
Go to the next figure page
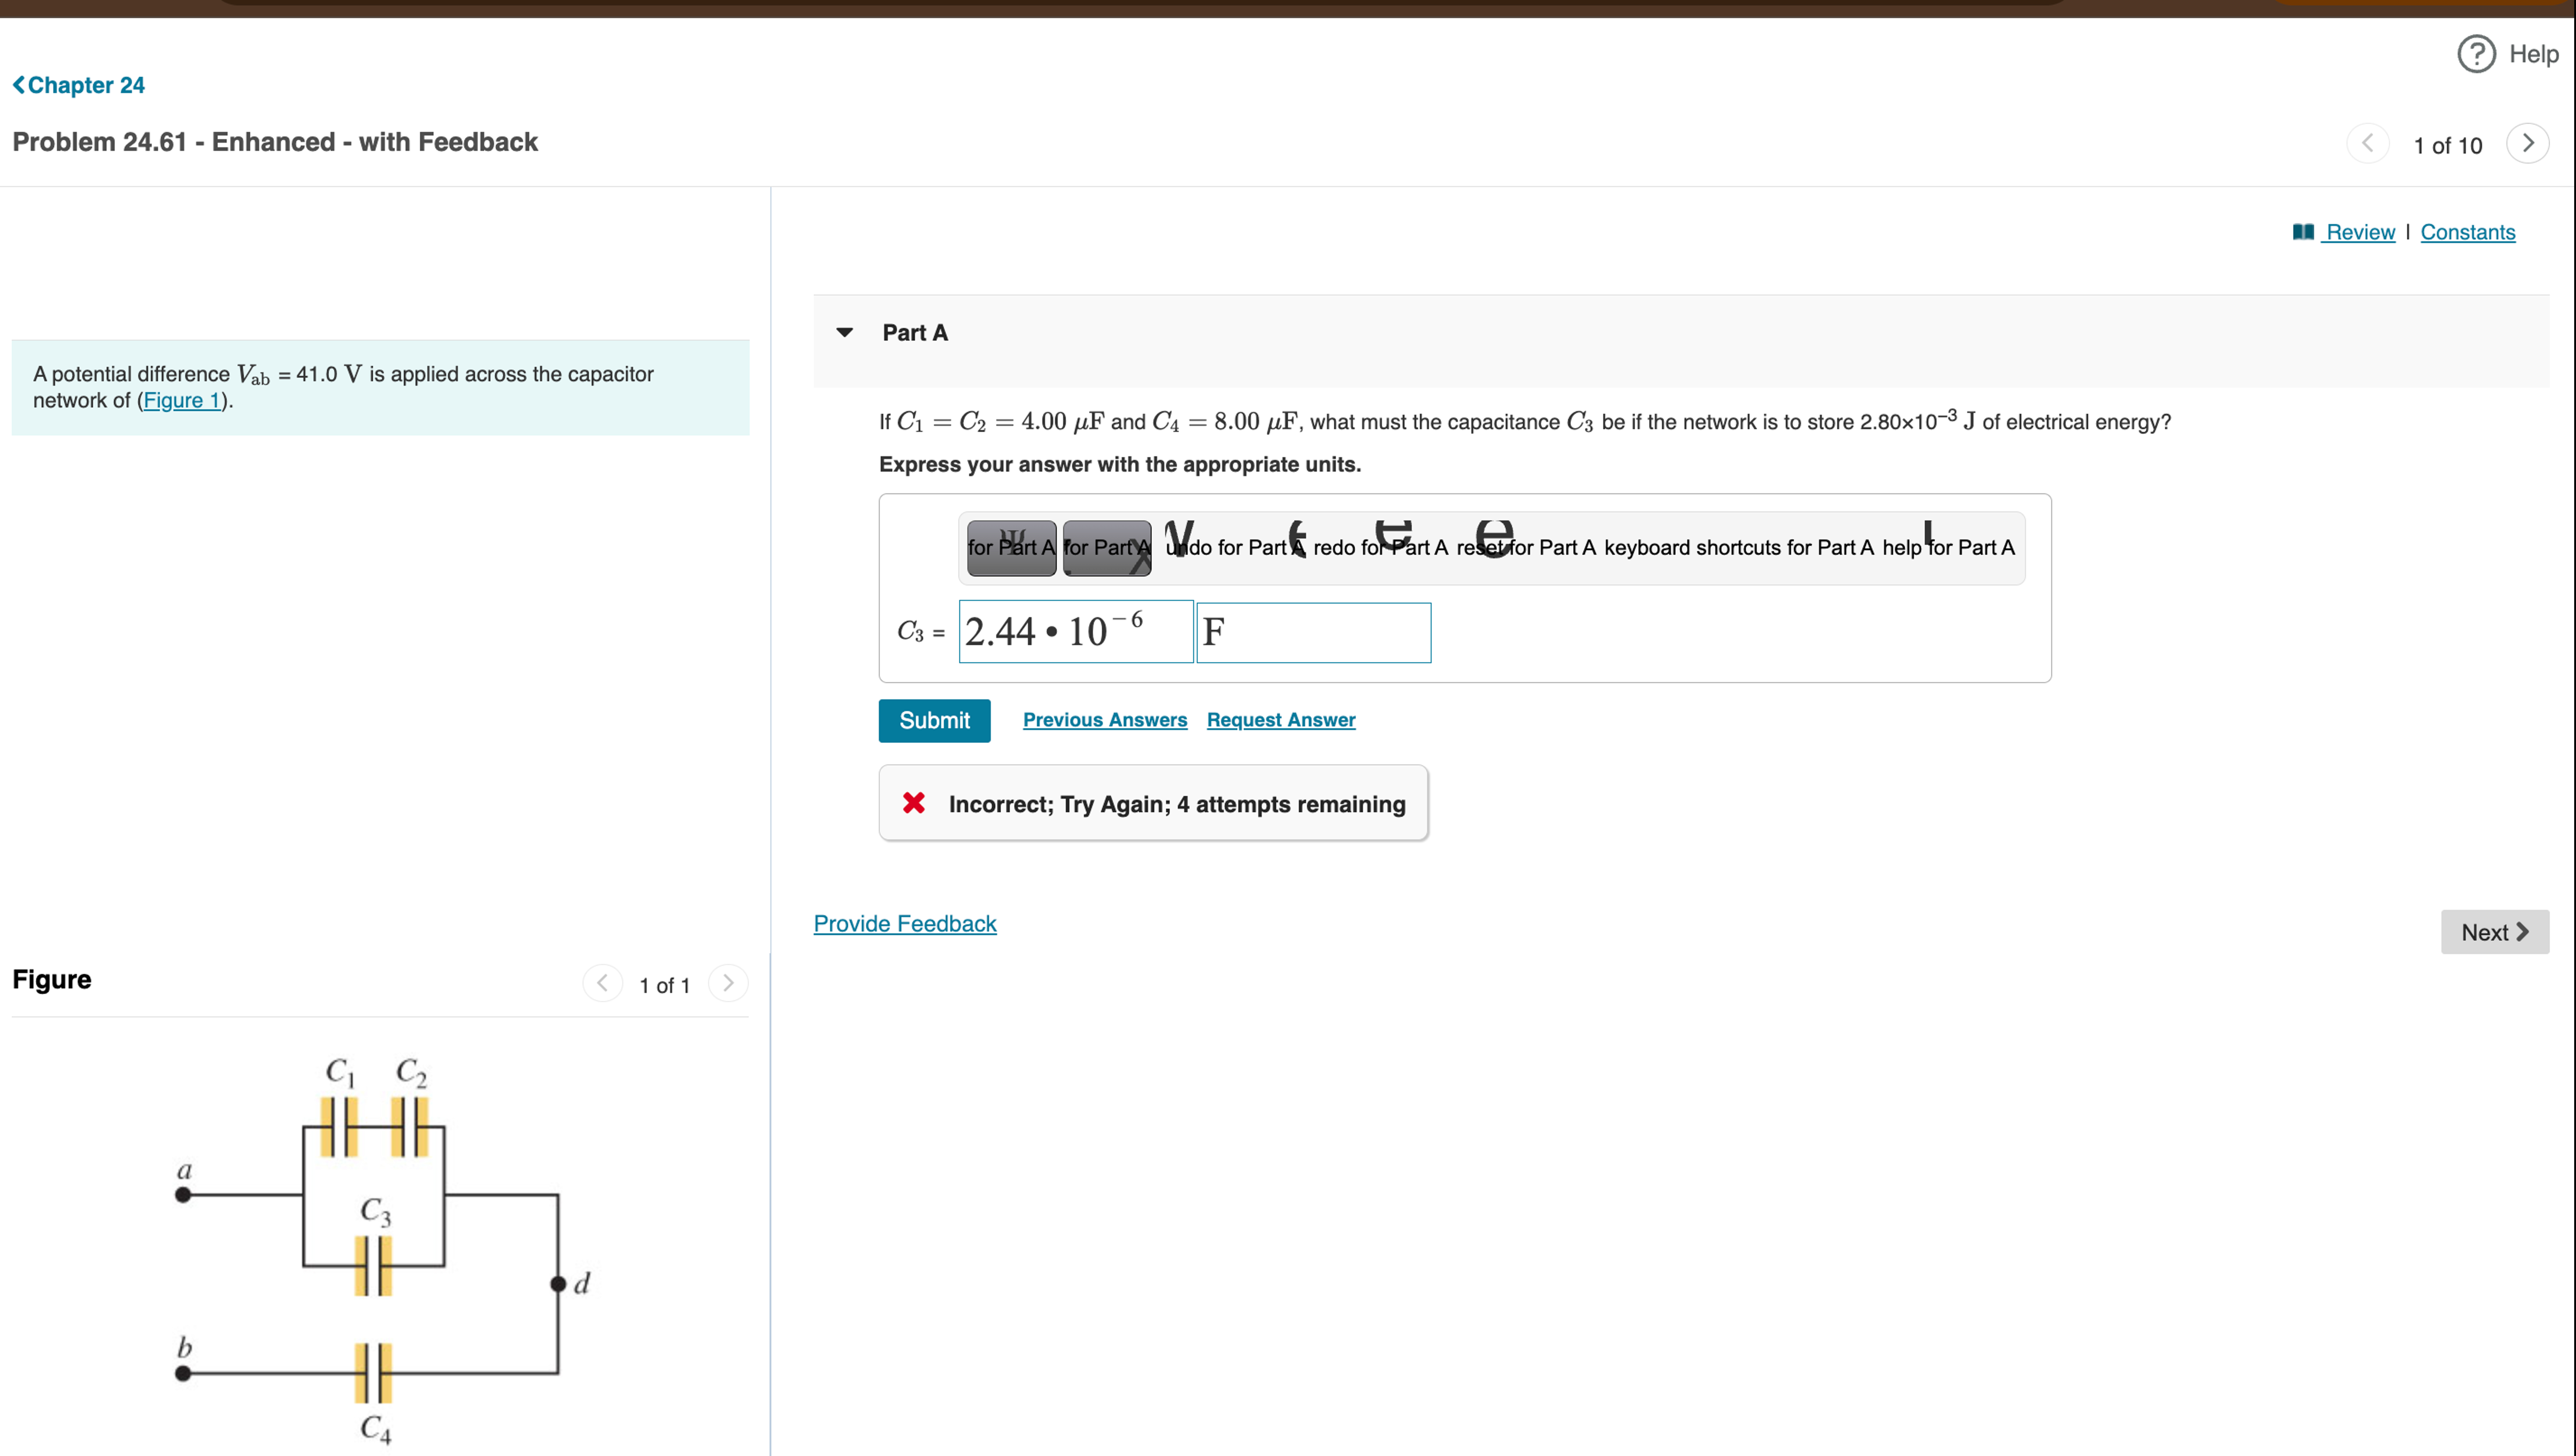(x=728, y=984)
